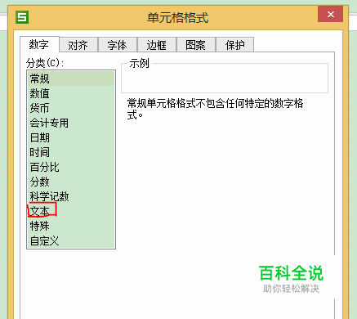This screenshot has height=319, width=357.
Task: Choose 数值 category
Action: (71, 93)
